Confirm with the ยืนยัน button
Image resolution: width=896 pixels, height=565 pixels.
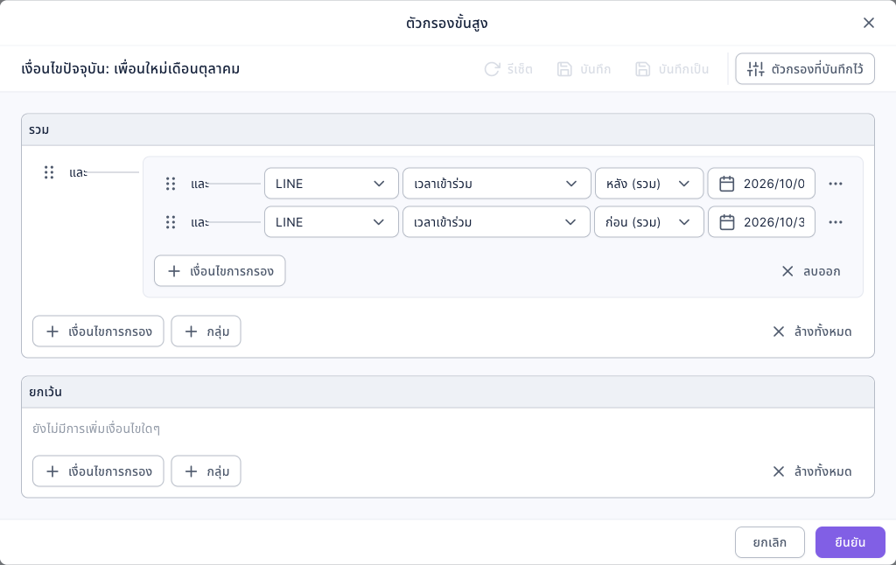point(850,542)
